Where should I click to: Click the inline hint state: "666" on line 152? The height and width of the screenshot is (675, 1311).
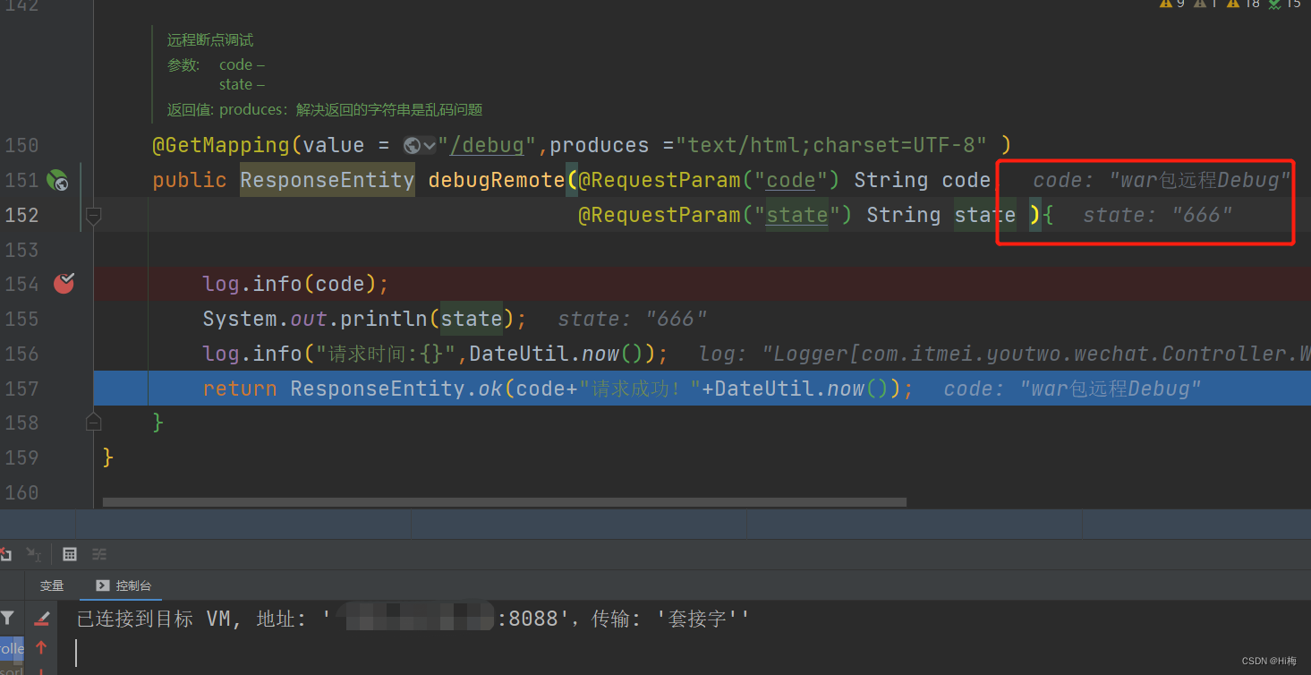click(1157, 215)
